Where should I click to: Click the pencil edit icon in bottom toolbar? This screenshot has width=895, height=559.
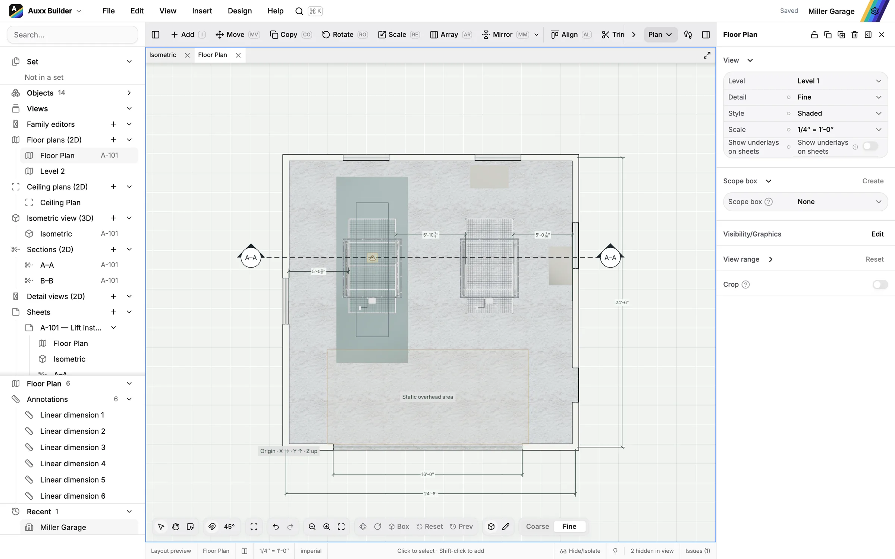pyautogui.click(x=506, y=527)
